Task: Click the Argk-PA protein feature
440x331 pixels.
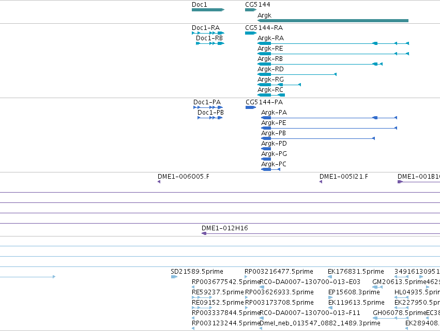Action: 329,118
